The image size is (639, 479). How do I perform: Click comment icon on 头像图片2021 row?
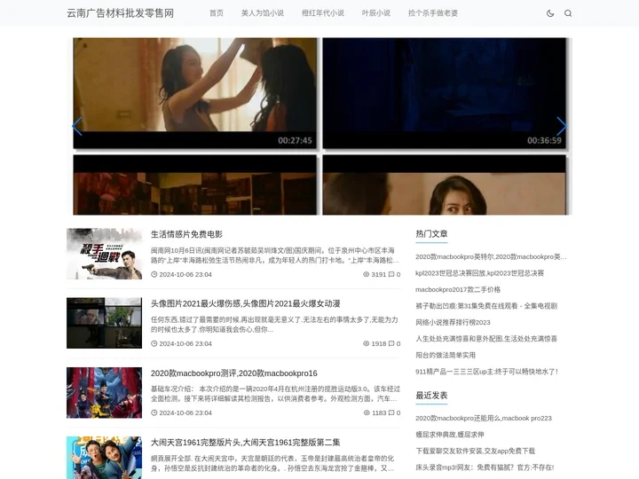tap(391, 344)
